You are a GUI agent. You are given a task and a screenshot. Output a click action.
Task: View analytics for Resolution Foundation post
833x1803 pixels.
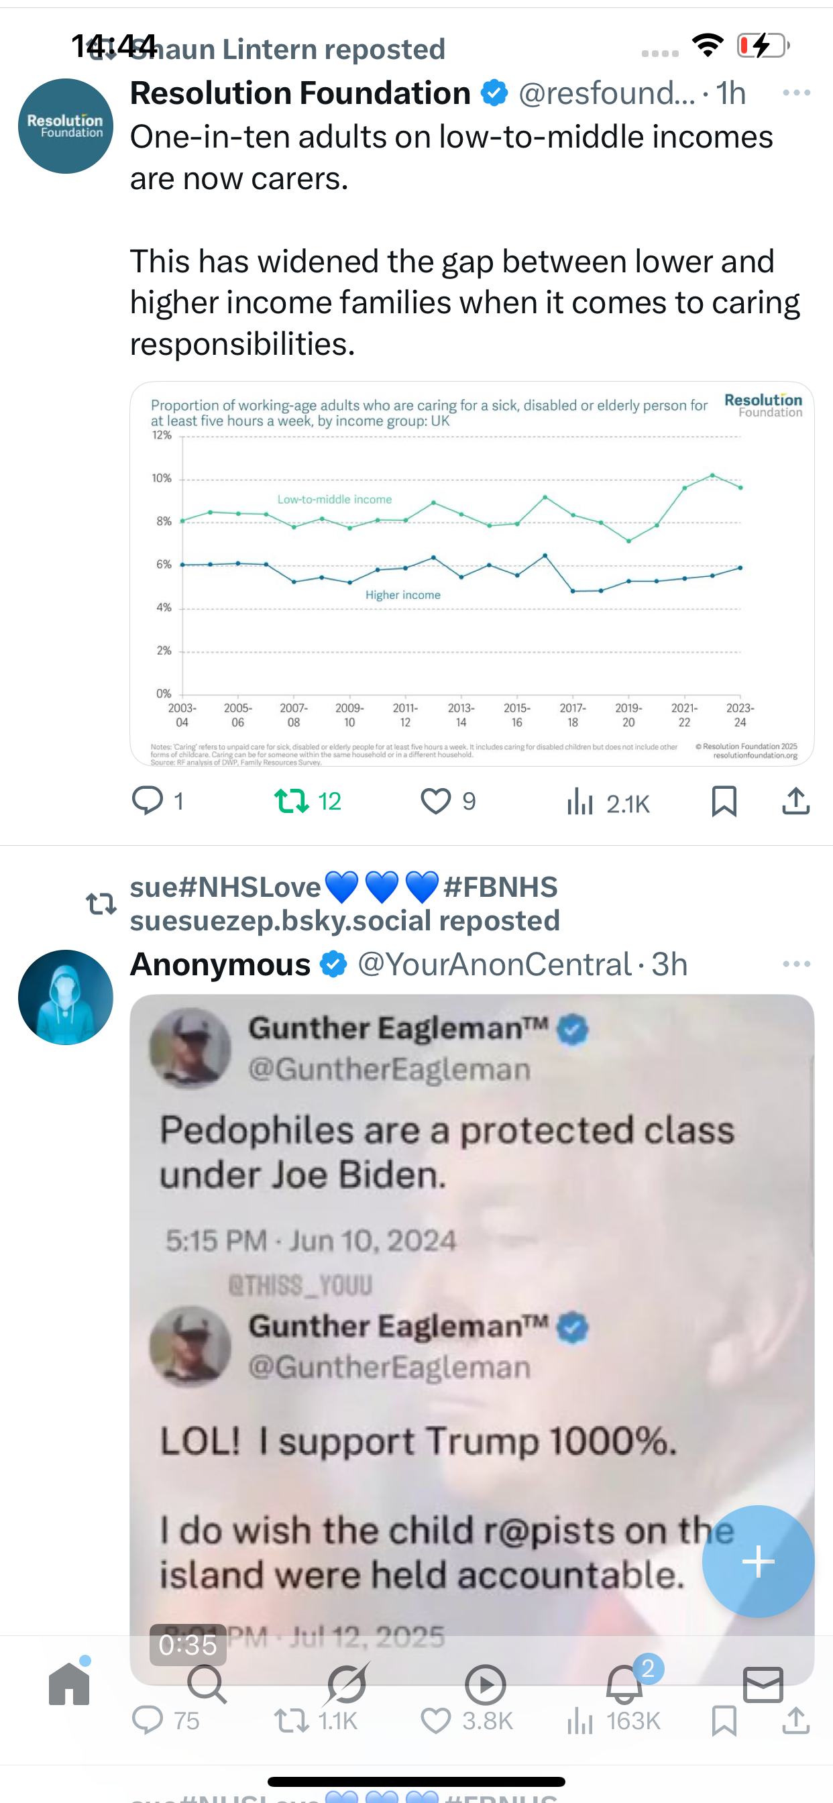tap(580, 802)
